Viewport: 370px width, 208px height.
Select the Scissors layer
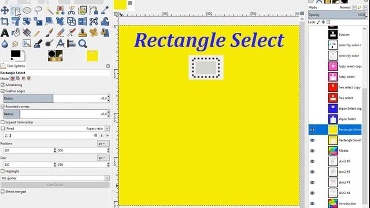click(x=344, y=35)
